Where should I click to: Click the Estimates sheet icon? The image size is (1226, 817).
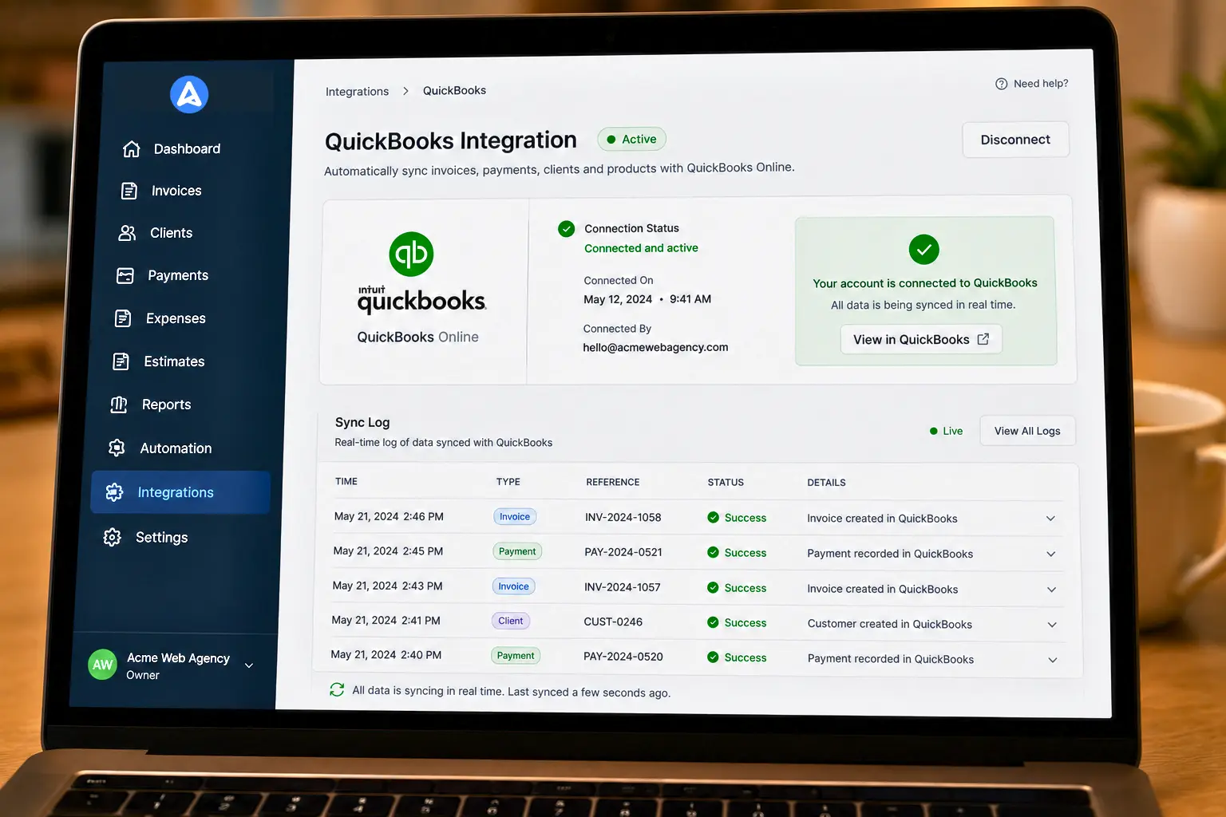click(121, 361)
